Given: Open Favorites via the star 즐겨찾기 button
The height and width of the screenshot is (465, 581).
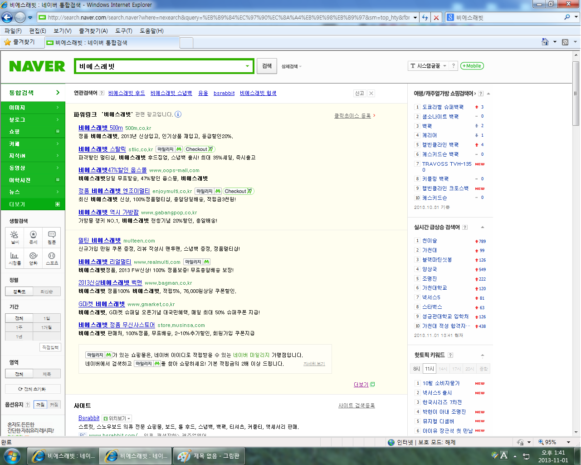Looking at the screenshot, I should (x=19, y=42).
